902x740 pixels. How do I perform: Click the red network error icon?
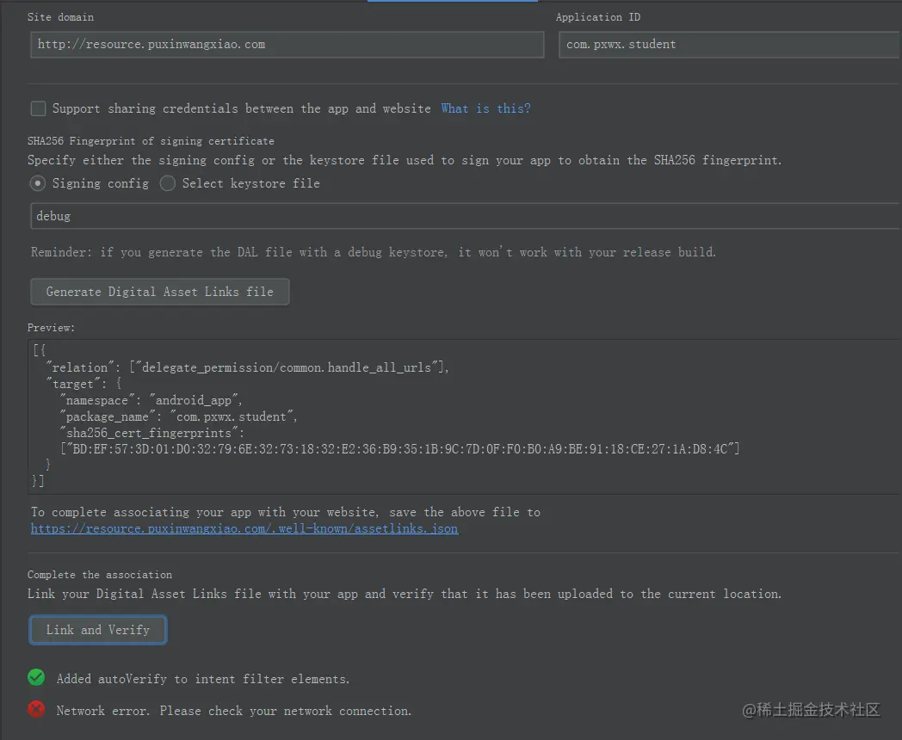pyautogui.click(x=36, y=709)
